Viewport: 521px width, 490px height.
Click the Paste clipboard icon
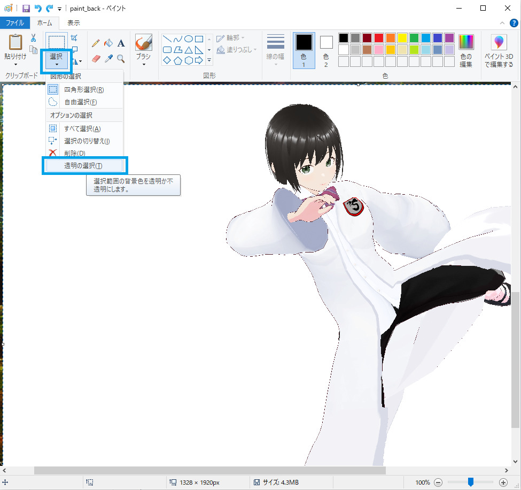(15, 42)
